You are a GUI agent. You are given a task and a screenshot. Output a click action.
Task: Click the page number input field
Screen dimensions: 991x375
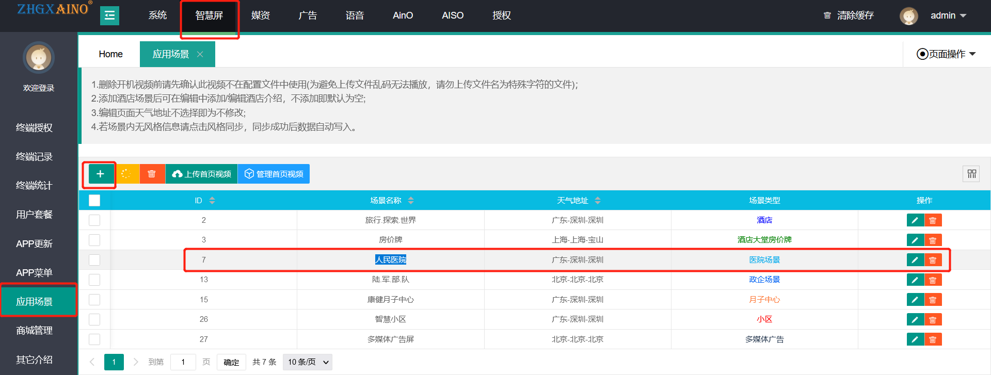click(183, 362)
